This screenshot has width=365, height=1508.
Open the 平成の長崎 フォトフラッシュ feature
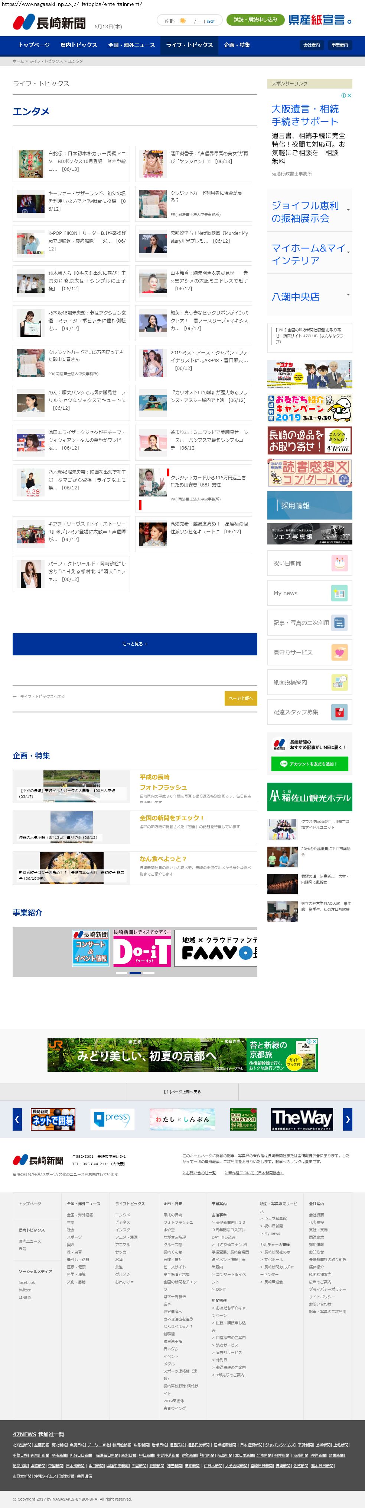pos(135,786)
